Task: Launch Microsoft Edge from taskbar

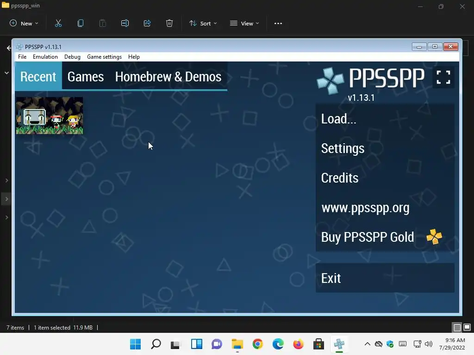Action: (x=278, y=344)
